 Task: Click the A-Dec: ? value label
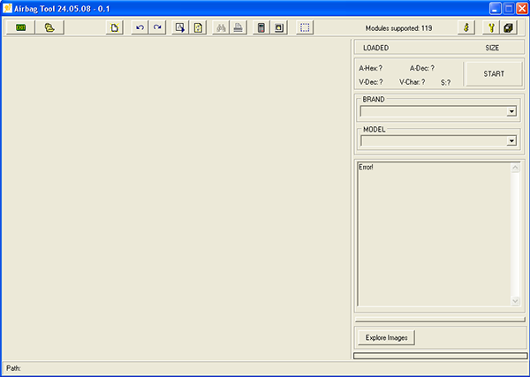(x=422, y=68)
